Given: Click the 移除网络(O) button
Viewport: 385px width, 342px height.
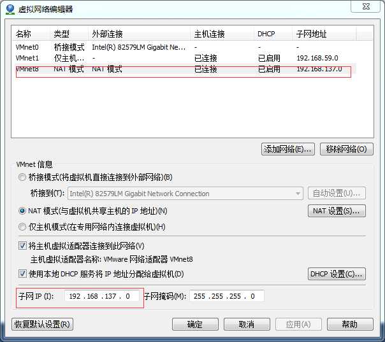Looking at the screenshot, I should (x=347, y=149).
